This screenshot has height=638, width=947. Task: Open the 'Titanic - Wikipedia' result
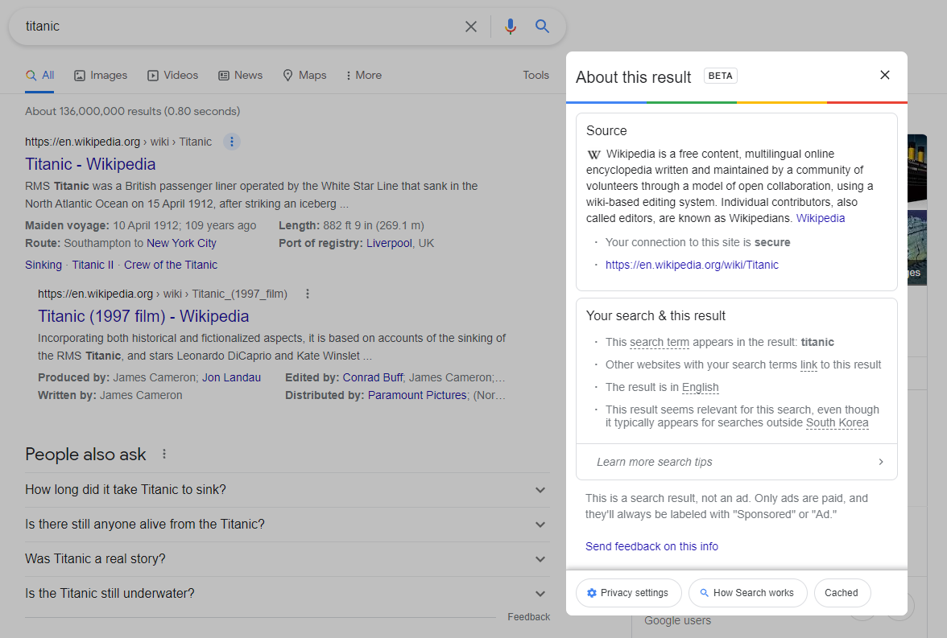click(x=90, y=164)
